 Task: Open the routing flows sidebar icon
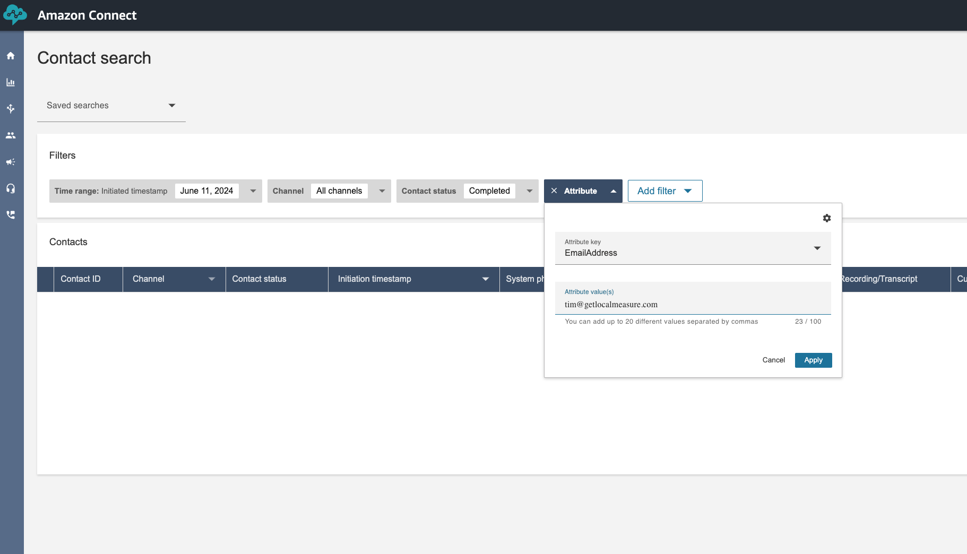tap(11, 109)
